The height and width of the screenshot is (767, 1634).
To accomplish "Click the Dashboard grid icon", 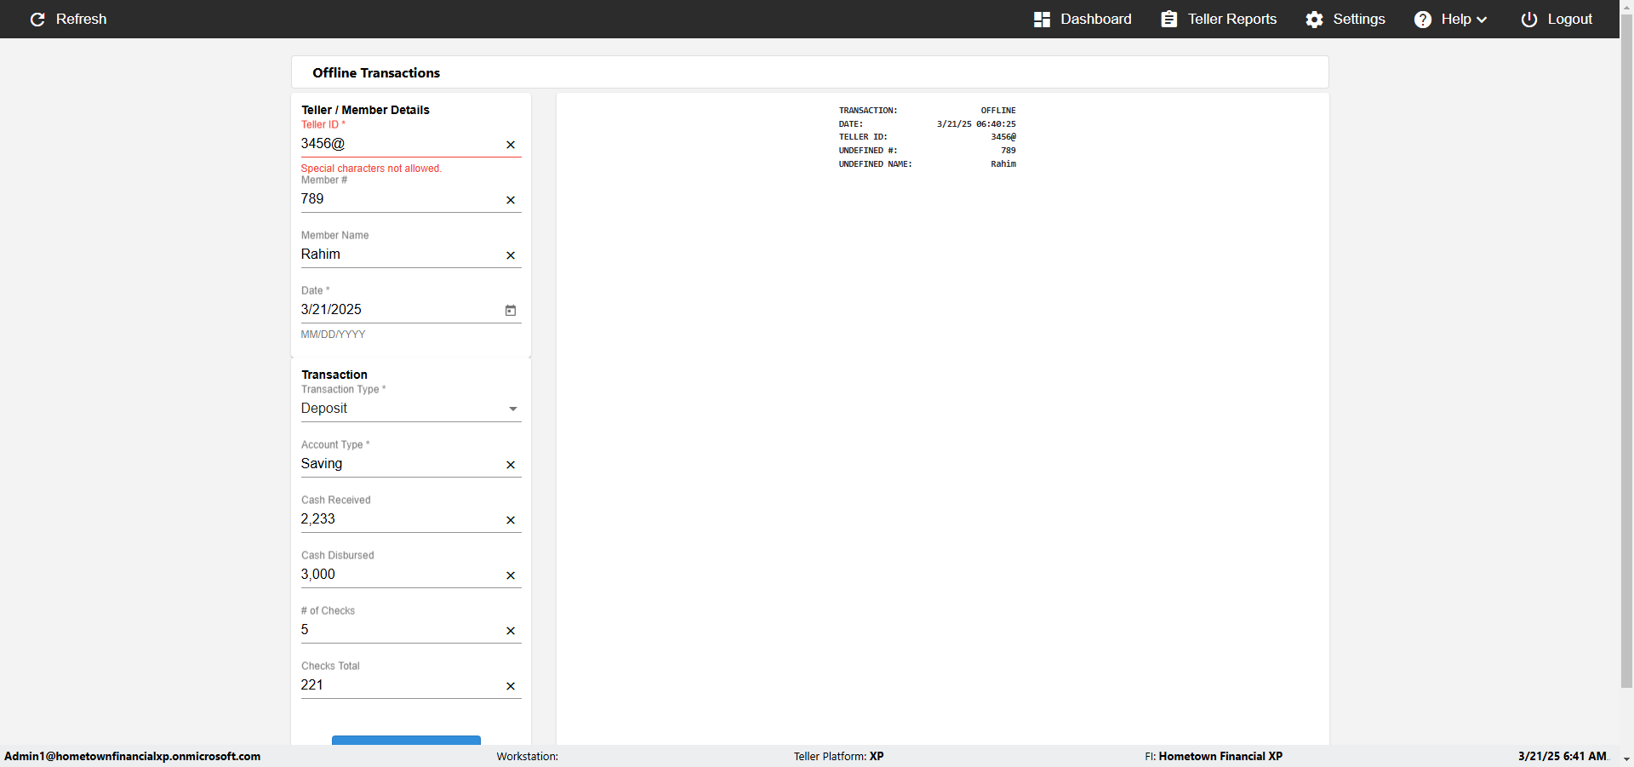I will point(1042,19).
